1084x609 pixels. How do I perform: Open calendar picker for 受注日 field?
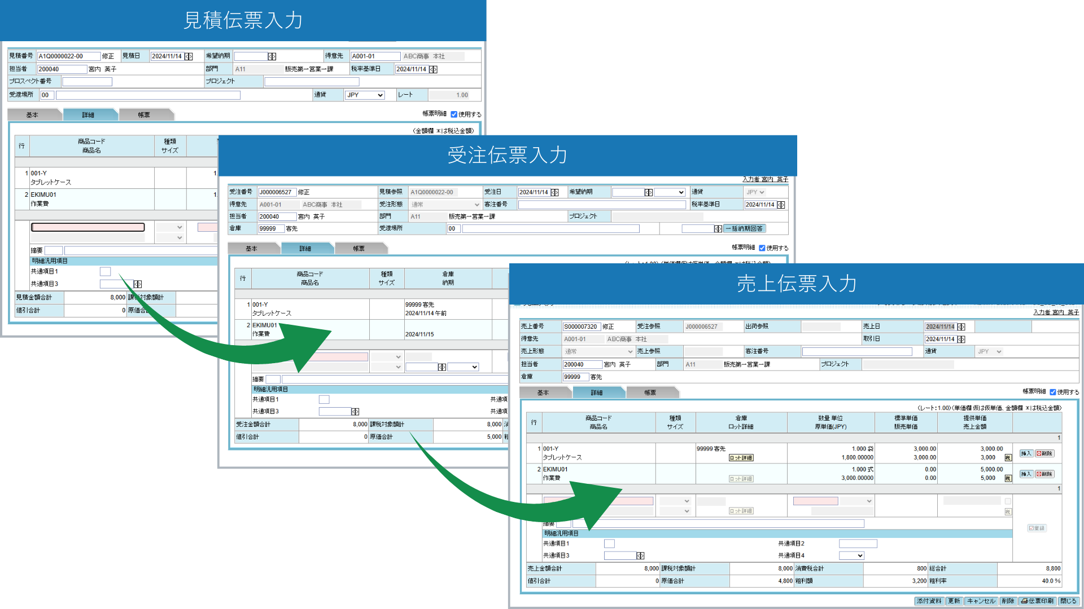[555, 192]
